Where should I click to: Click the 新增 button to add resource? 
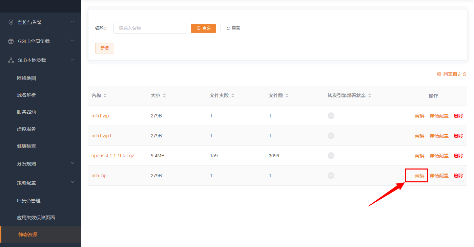pos(105,48)
